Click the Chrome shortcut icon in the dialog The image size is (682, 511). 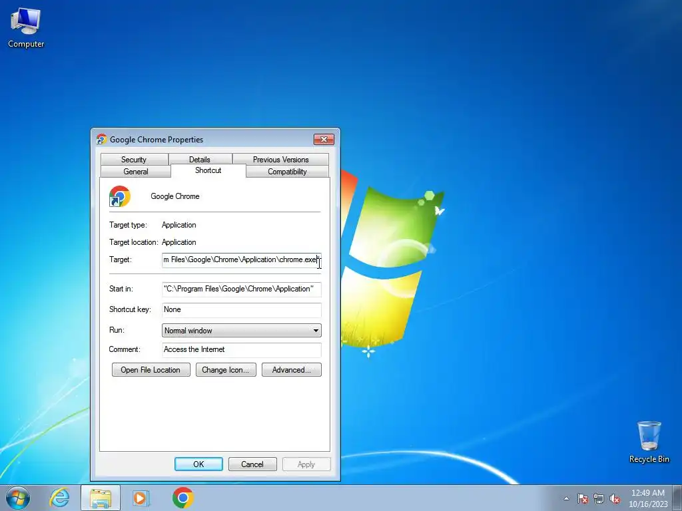point(120,196)
